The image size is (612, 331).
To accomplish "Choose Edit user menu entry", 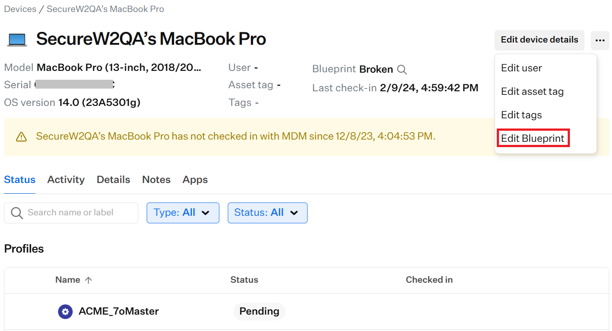I will tap(522, 68).
